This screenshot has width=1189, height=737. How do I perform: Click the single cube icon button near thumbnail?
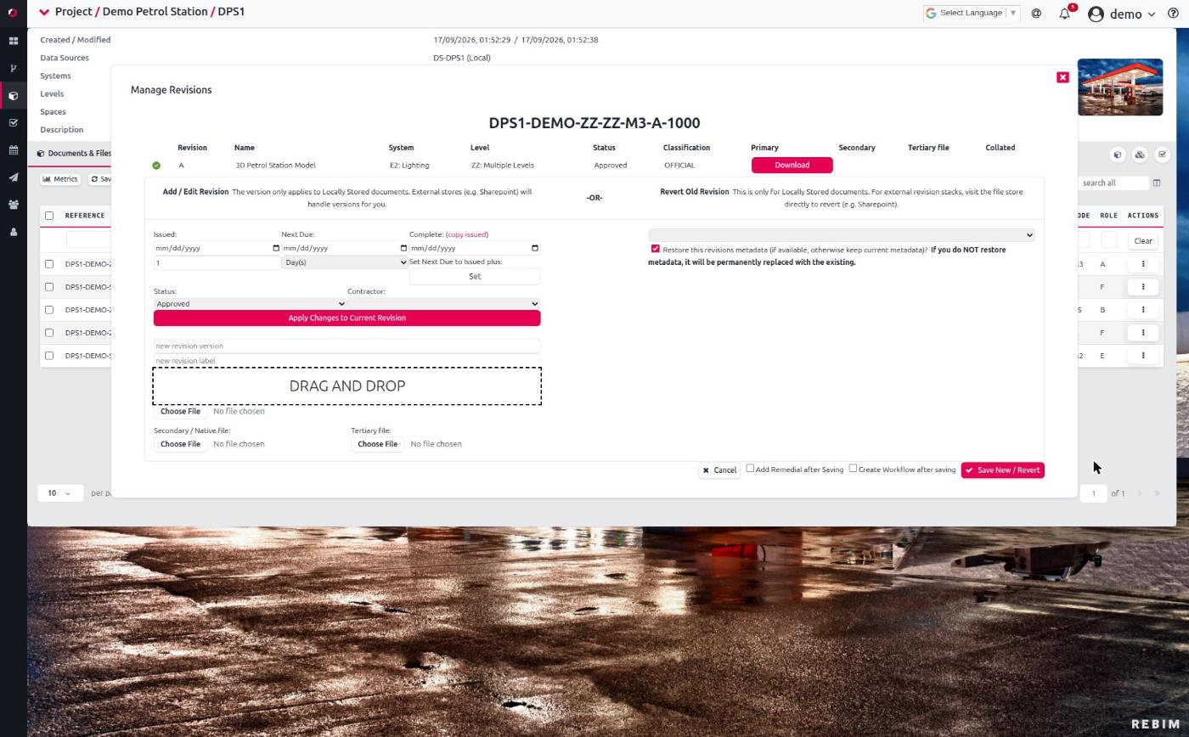click(1118, 155)
